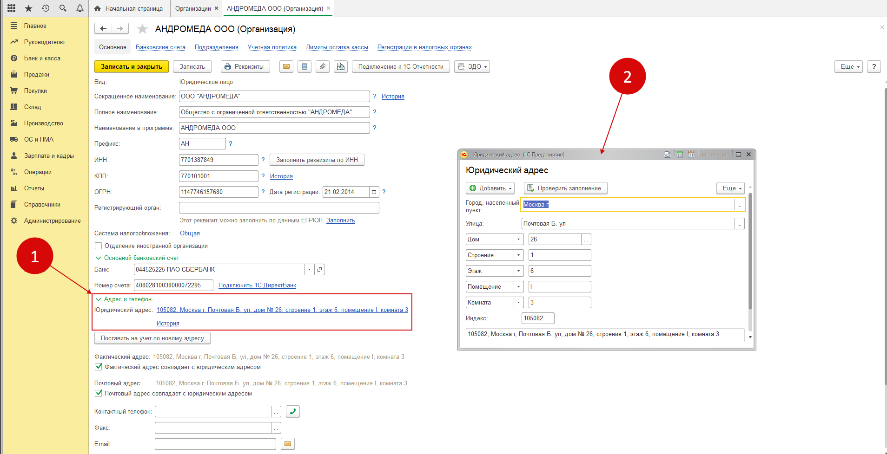Image resolution: width=887 pixels, height=454 pixels.
Task: Go back with the left arrow
Action: click(x=103, y=29)
